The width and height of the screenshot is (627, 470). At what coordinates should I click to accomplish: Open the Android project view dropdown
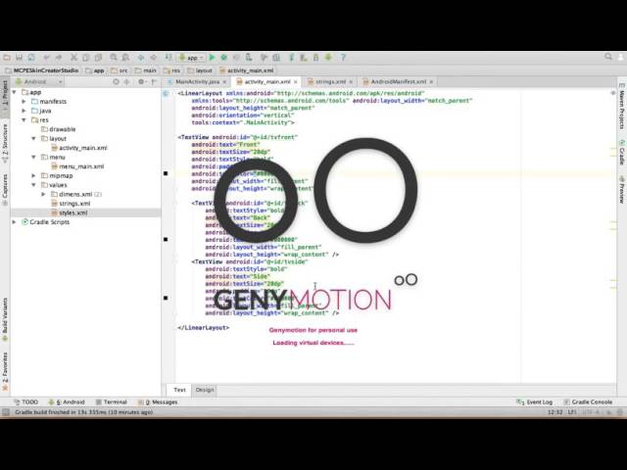point(39,81)
